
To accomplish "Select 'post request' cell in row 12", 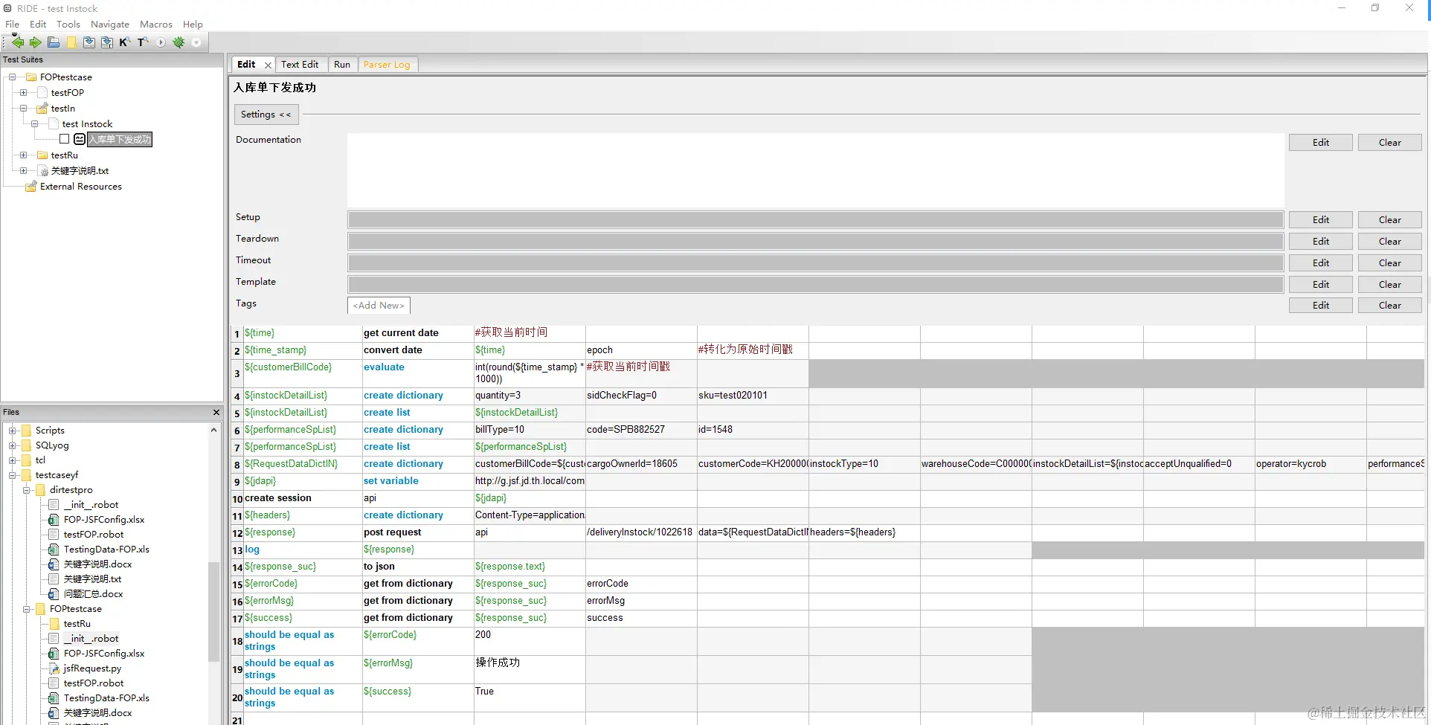I will (418, 532).
